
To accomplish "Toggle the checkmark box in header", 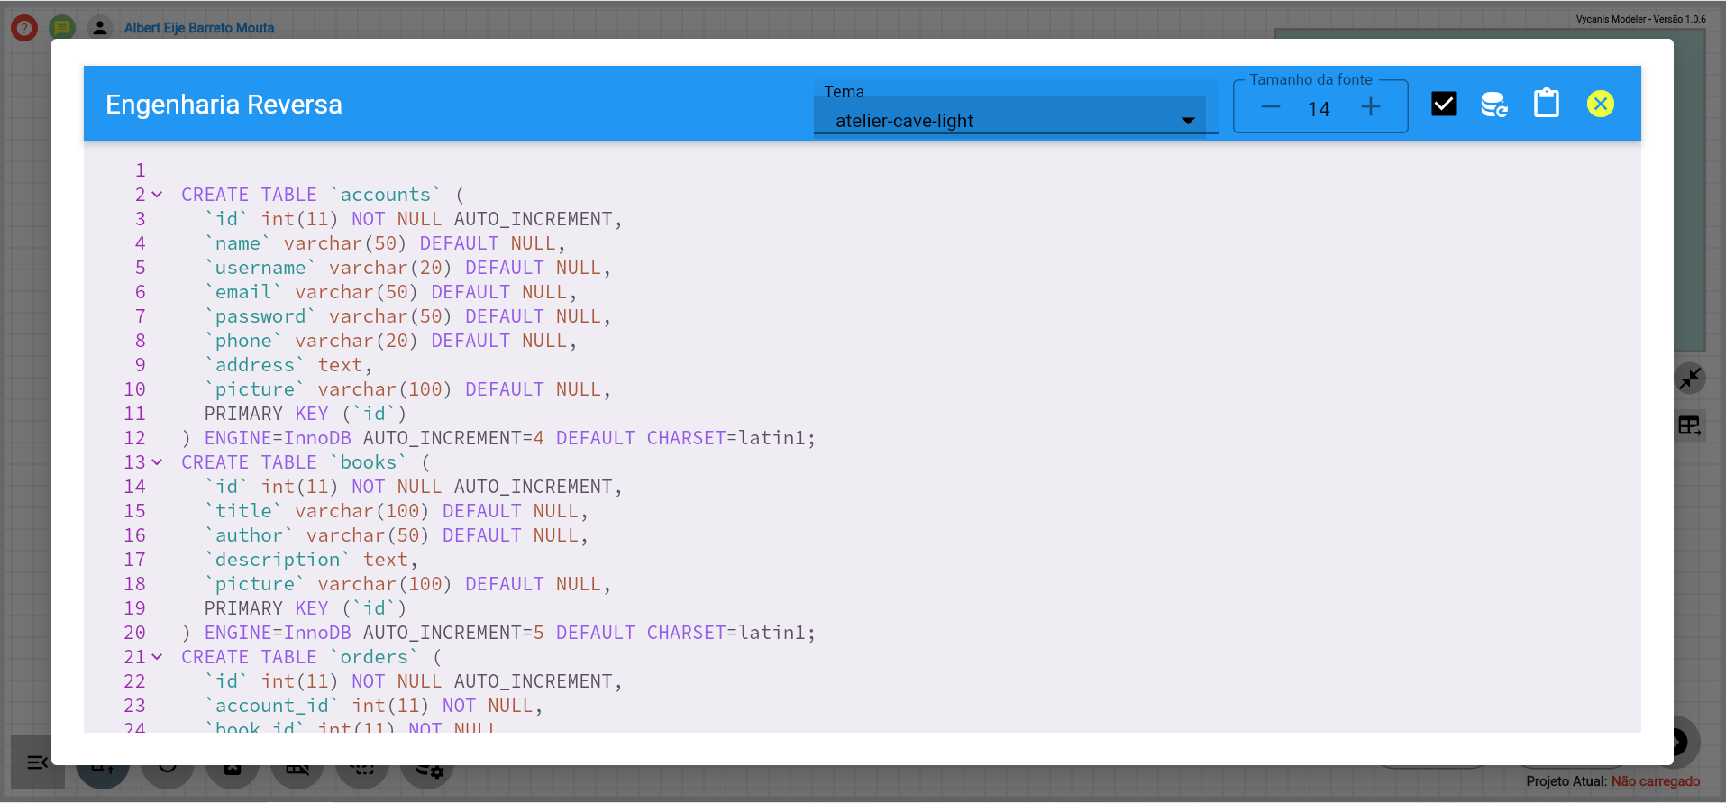I will click(x=1444, y=105).
